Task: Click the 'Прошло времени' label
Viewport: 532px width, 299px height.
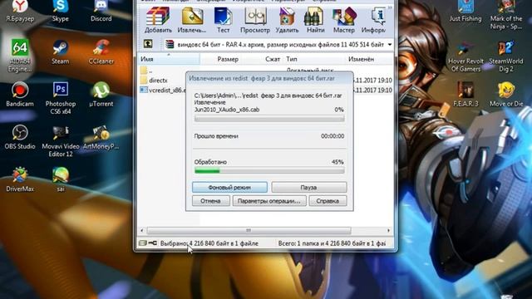Action: coord(216,136)
